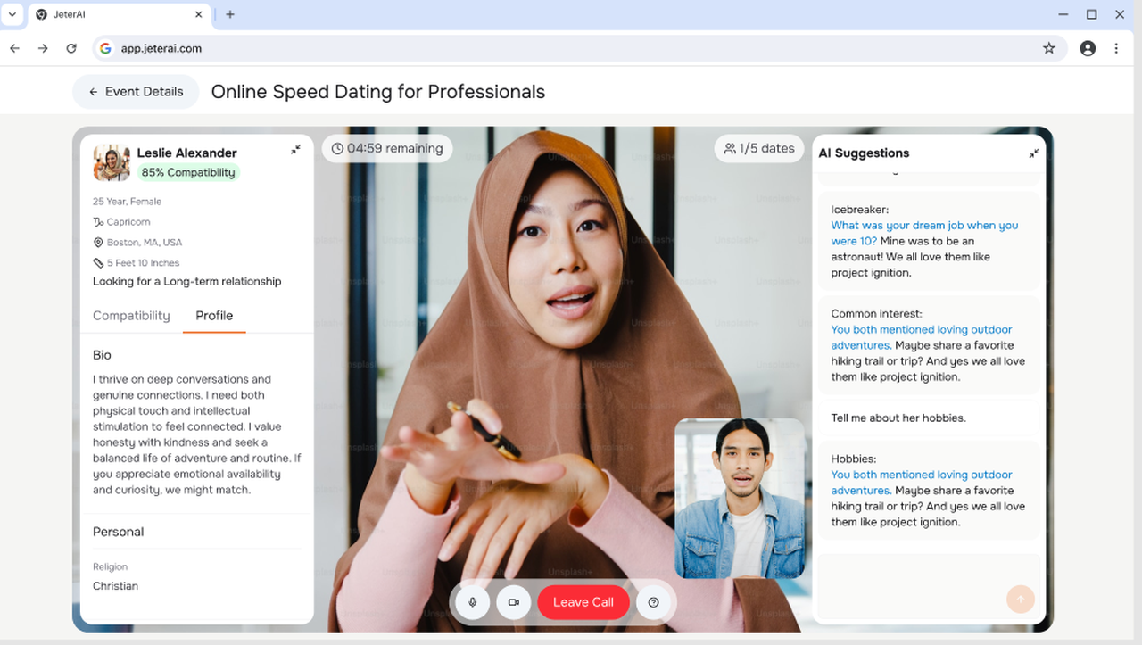Open the Chrome profile account icon
This screenshot has width=1142, height=645.
(x=1088, y=48)
